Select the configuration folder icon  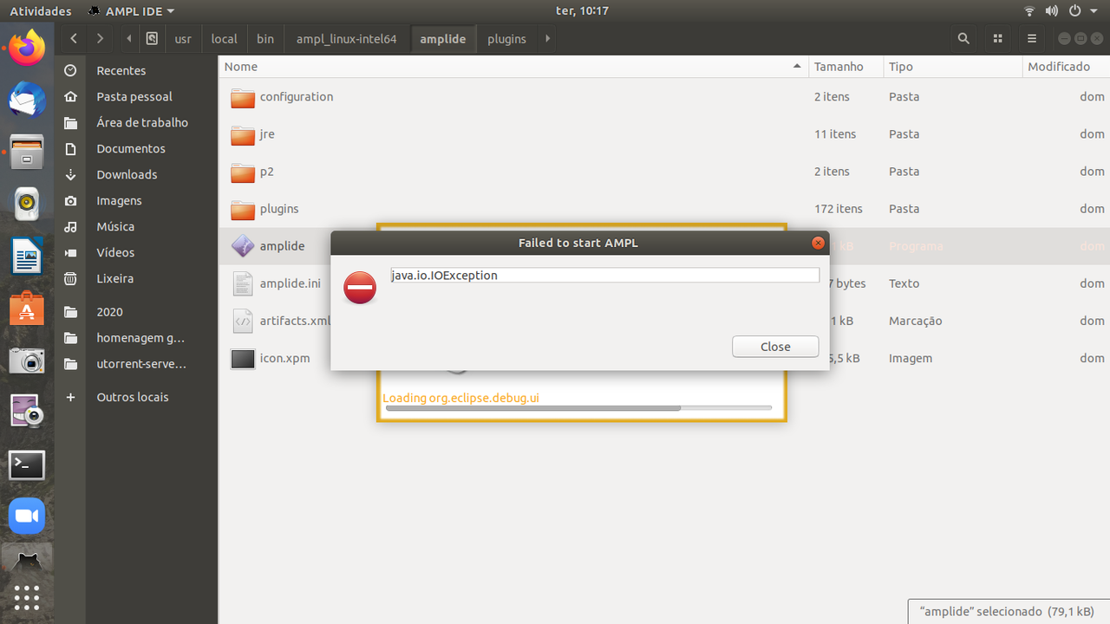click(x=243, y=97)
